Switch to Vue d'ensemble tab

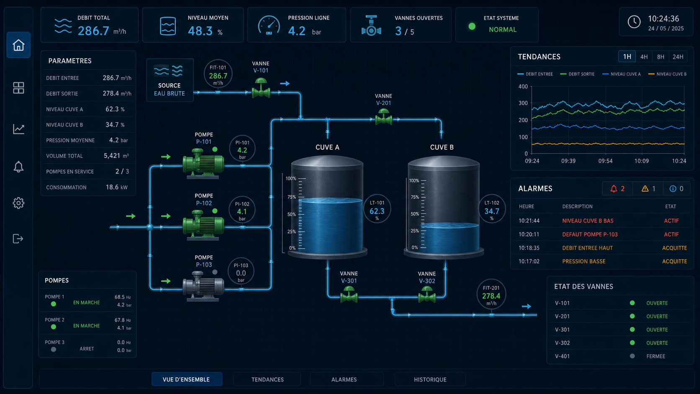(186, 379)
